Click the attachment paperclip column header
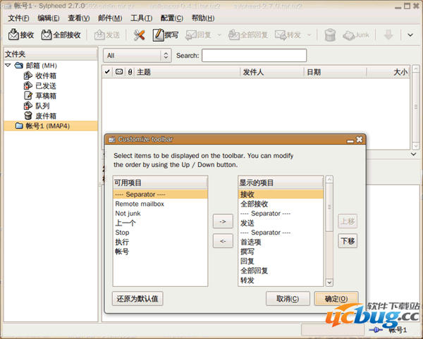 click(130, 71)
